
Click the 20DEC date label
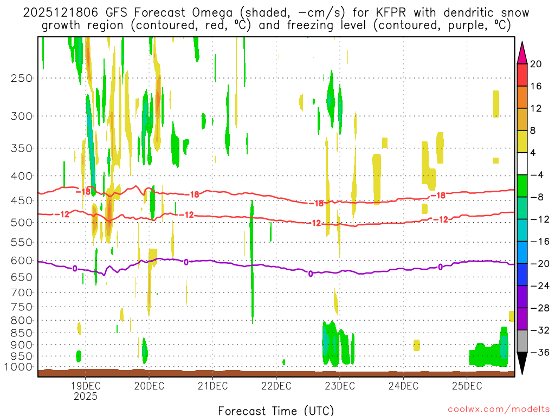click(149, 386)
